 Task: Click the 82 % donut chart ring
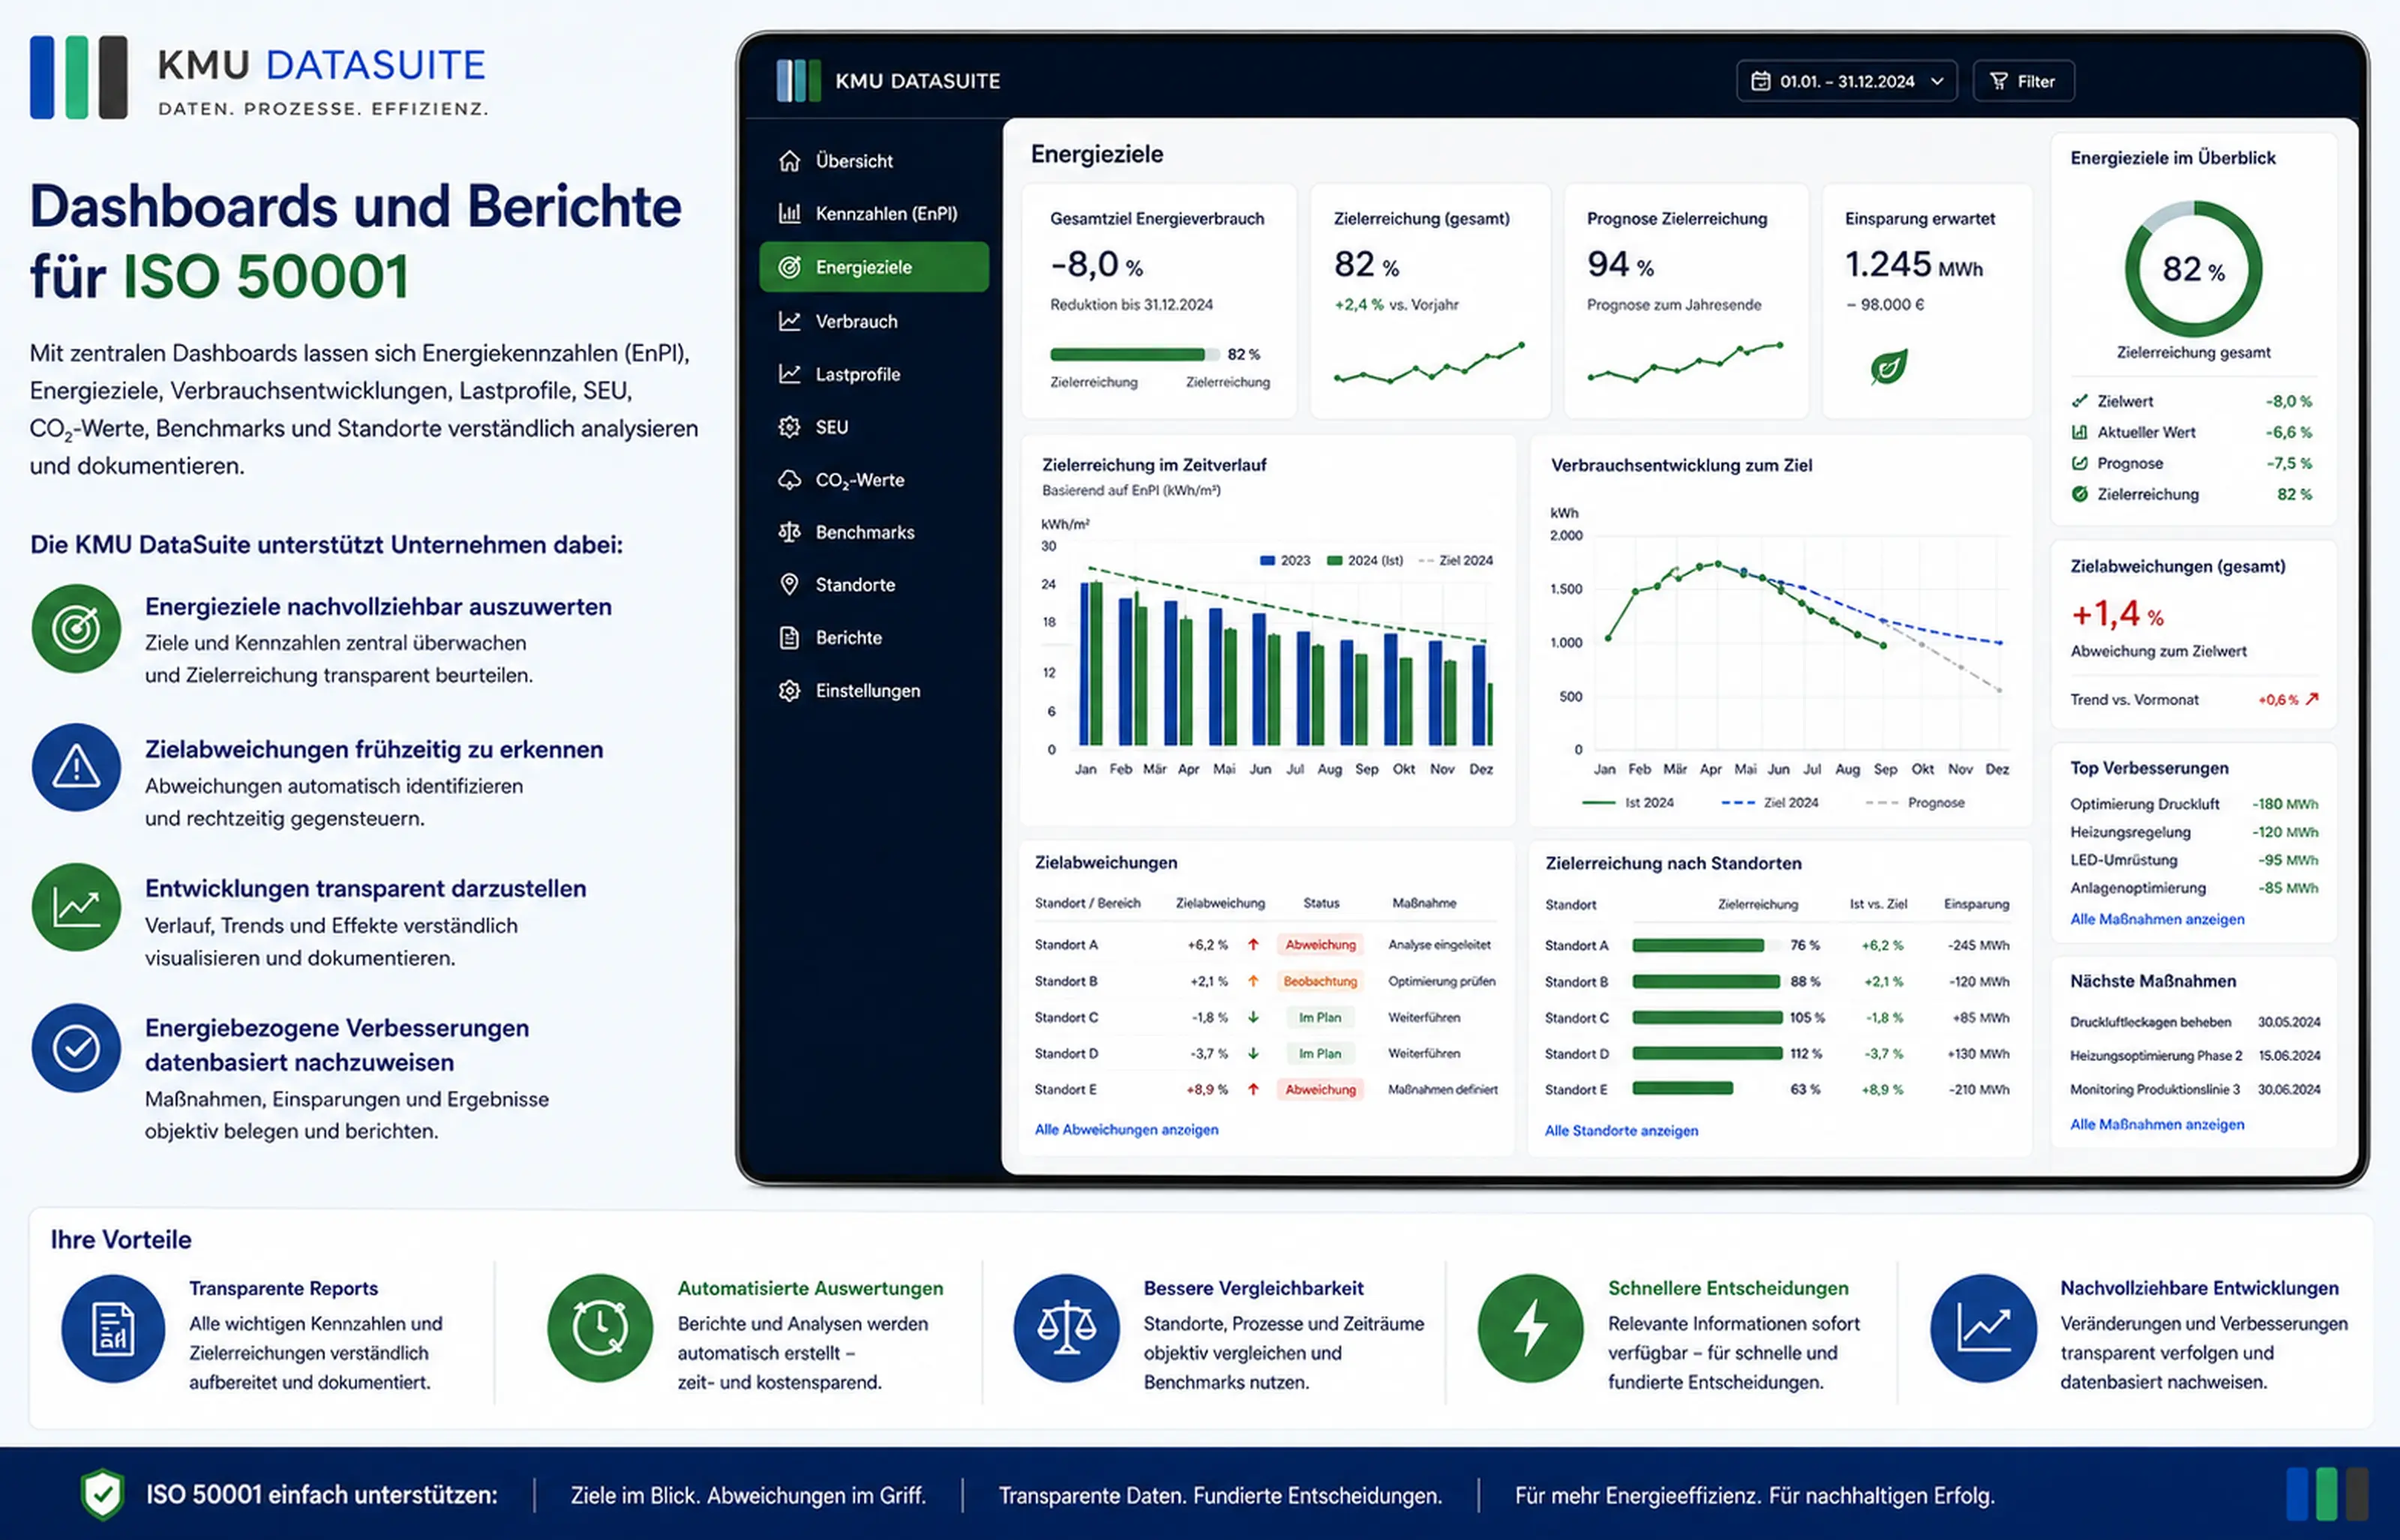coord(2193,269)
